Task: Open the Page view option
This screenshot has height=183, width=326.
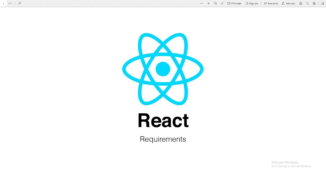Action: click(252, 3)
